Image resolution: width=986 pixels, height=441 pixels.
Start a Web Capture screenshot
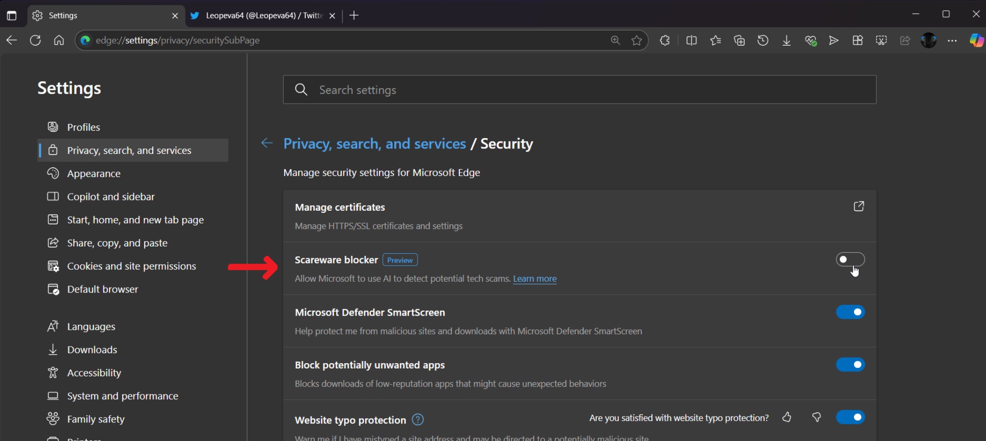coord(881,40)
